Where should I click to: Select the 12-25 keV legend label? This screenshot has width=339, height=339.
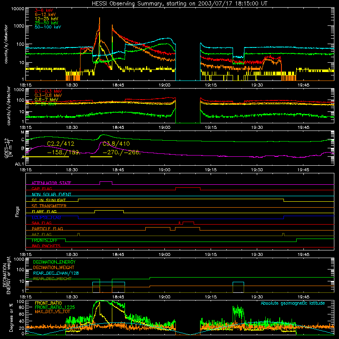47,19
